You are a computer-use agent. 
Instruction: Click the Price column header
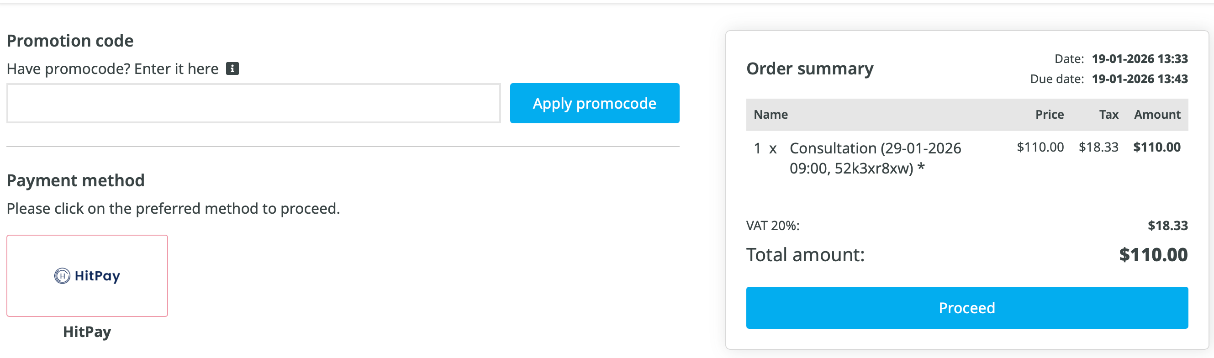(1049, 115)
